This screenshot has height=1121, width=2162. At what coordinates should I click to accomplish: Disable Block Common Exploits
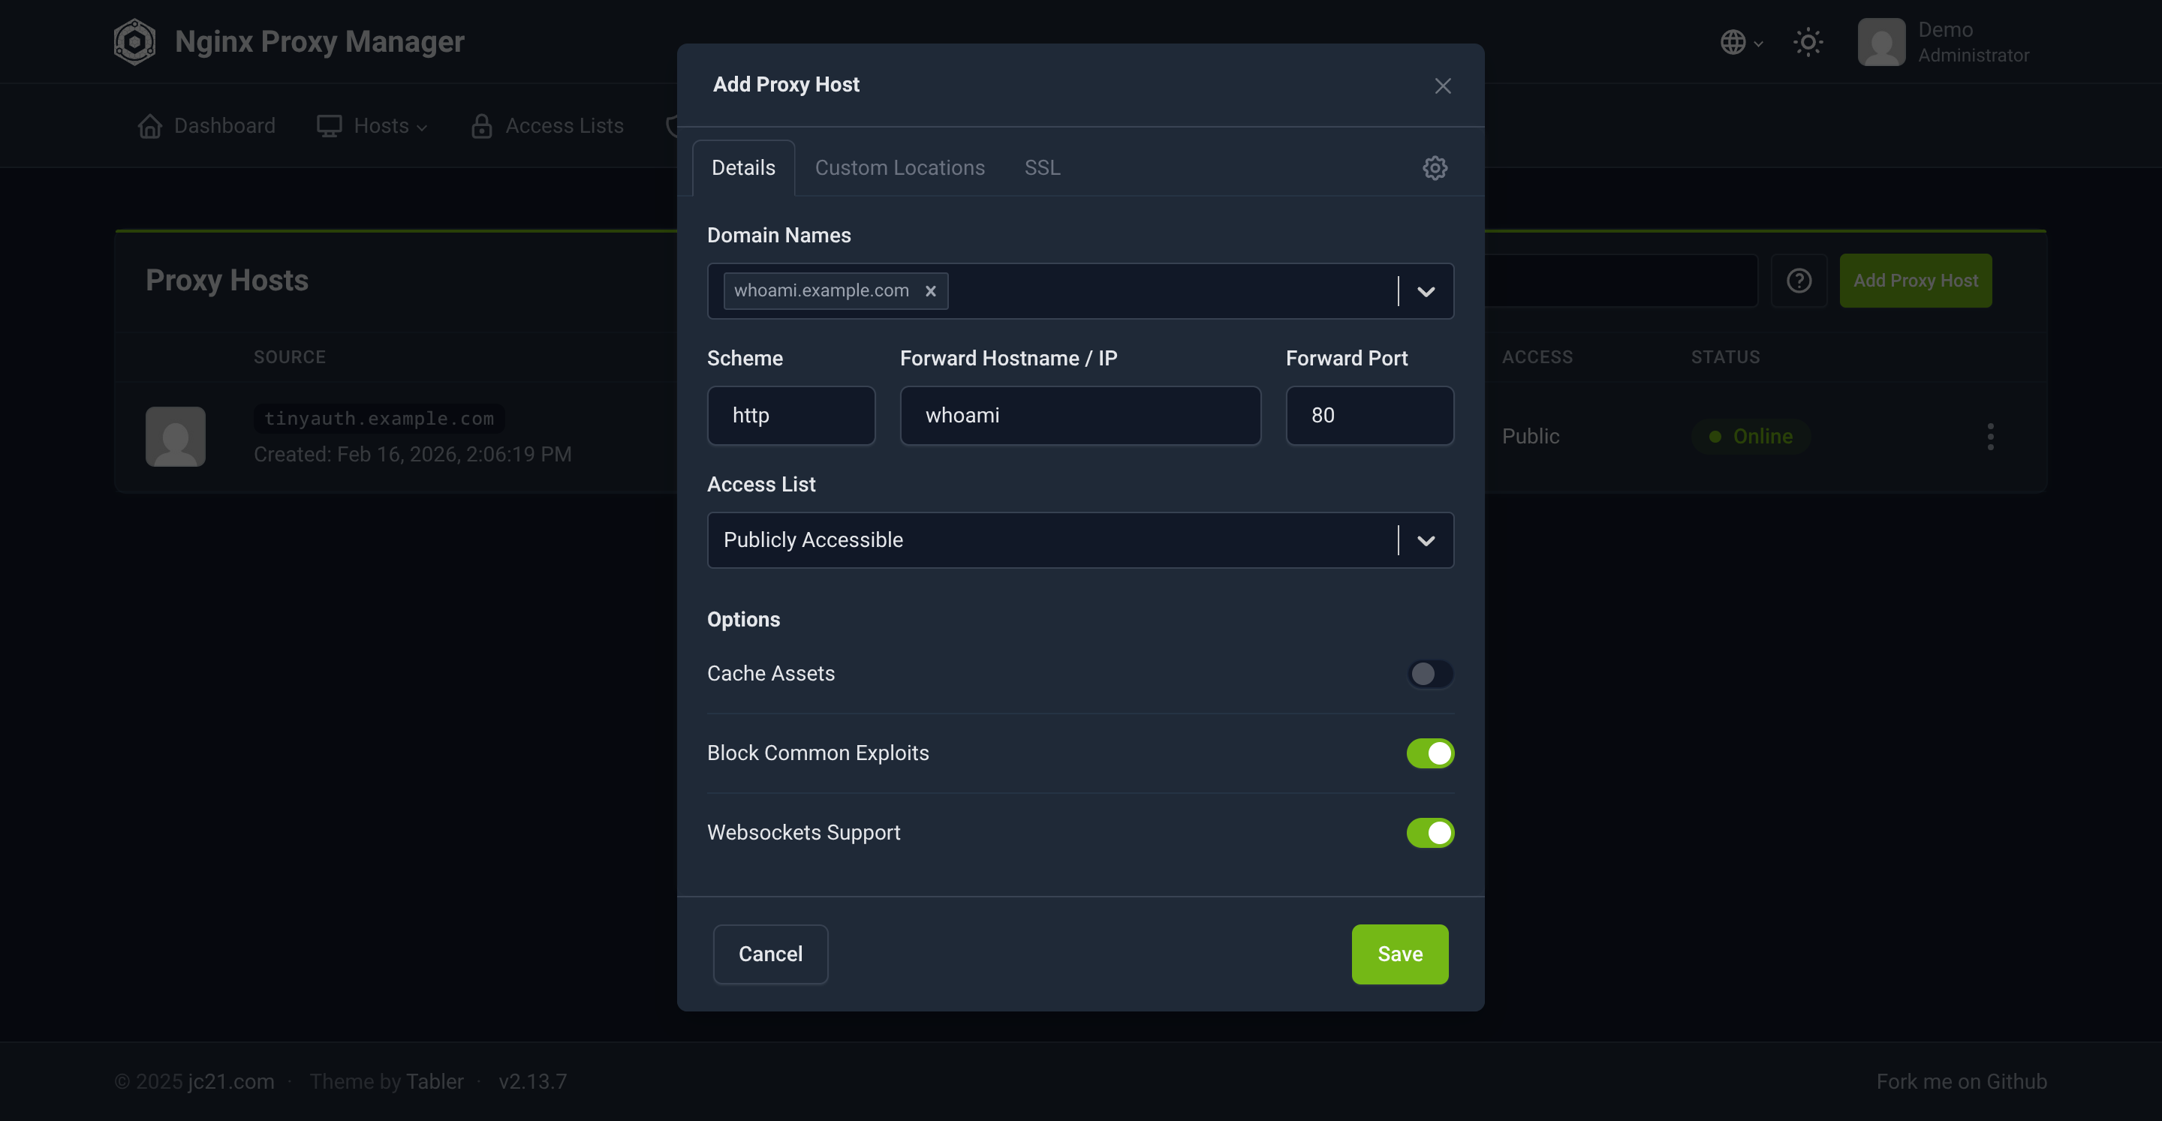[1430, 753]
